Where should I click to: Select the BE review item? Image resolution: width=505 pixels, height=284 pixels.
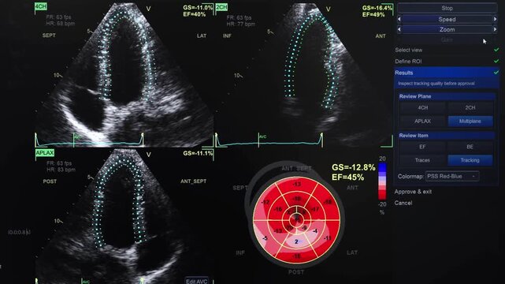coord(470,147)
